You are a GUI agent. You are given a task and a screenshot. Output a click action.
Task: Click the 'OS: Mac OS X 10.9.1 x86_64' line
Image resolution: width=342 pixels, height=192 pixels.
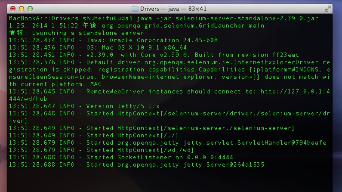tap(136, 47)
